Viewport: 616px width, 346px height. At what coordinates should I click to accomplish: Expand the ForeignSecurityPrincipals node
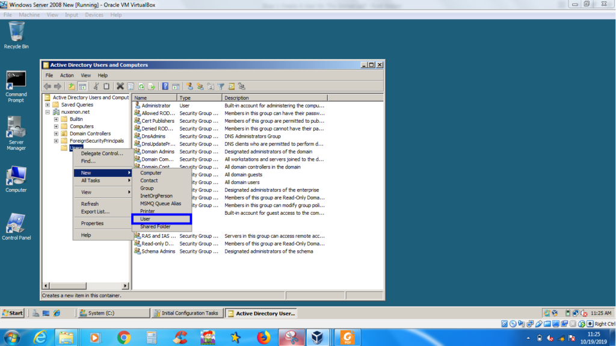point(56,141)
